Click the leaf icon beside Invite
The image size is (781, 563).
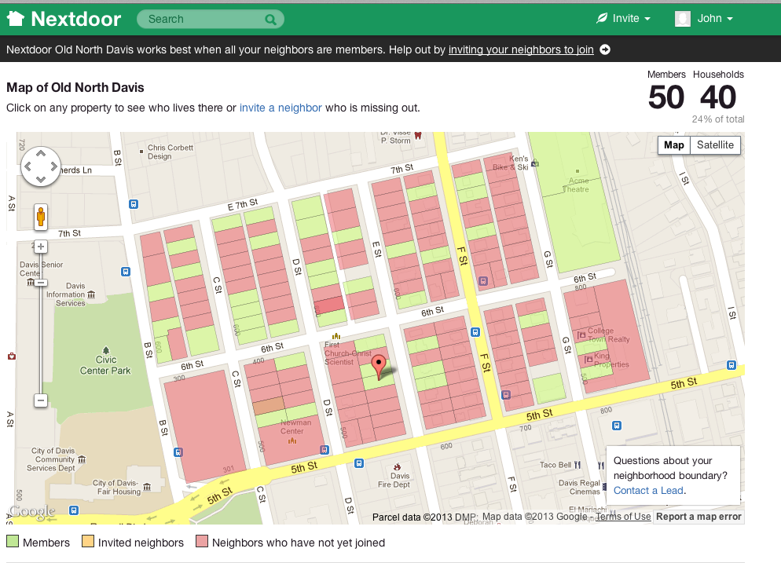602,18
